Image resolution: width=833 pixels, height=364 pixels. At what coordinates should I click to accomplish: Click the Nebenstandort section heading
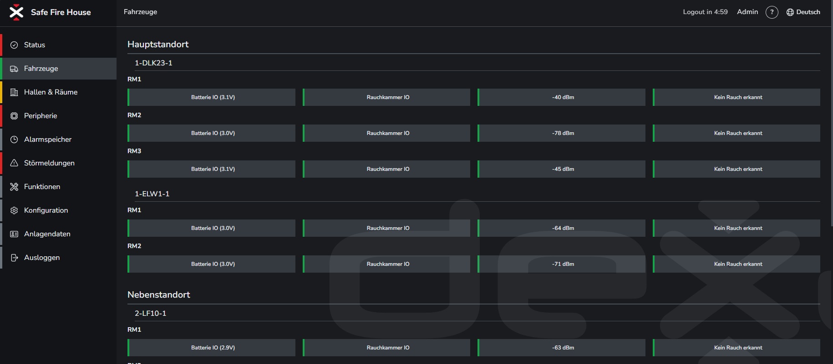tap(159, 294)
